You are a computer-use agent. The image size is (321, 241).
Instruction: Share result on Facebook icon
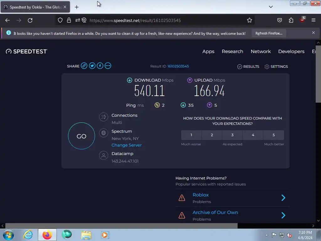pyautogui.click(x=100, y=66)
